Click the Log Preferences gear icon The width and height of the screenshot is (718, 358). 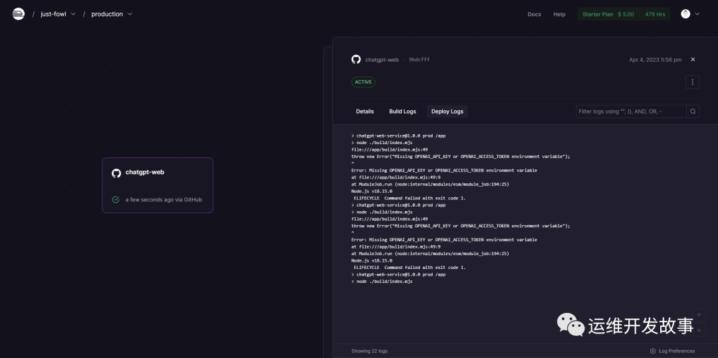coord(653,351)
